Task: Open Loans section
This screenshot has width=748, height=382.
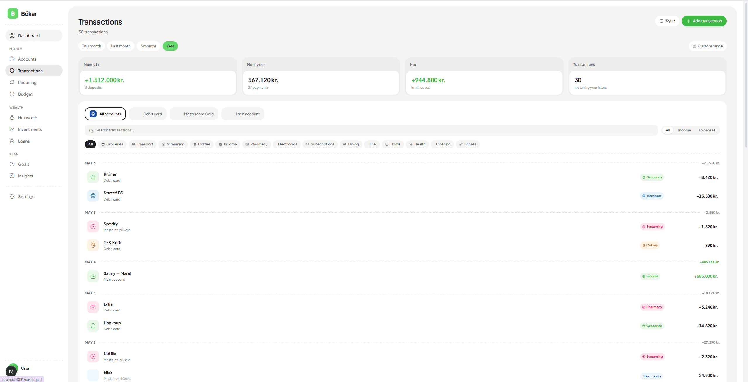Action: coord(34,141)
